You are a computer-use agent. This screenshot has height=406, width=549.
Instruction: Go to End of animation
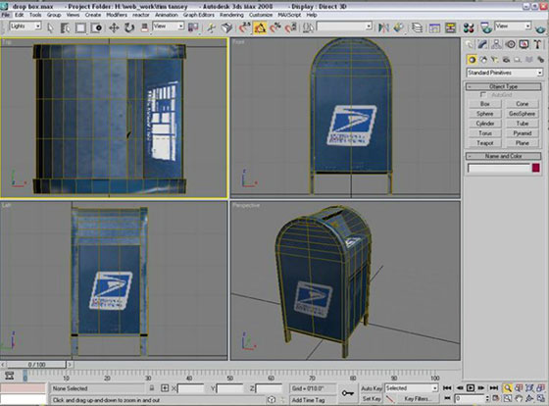pyautogui.click(x=494, y=387)
